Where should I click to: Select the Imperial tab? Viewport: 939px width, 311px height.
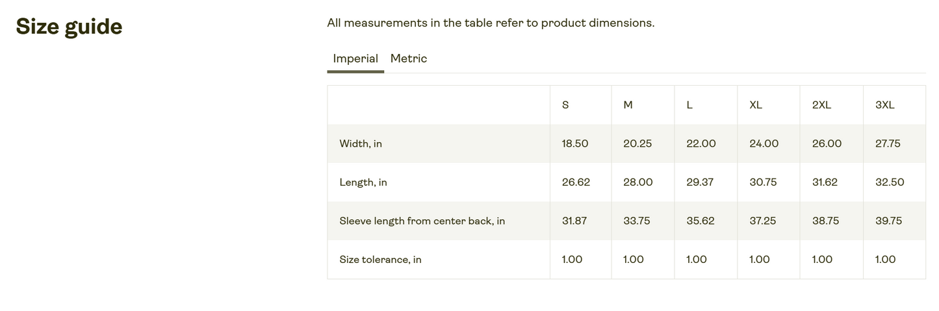click(x=355, y=58)
